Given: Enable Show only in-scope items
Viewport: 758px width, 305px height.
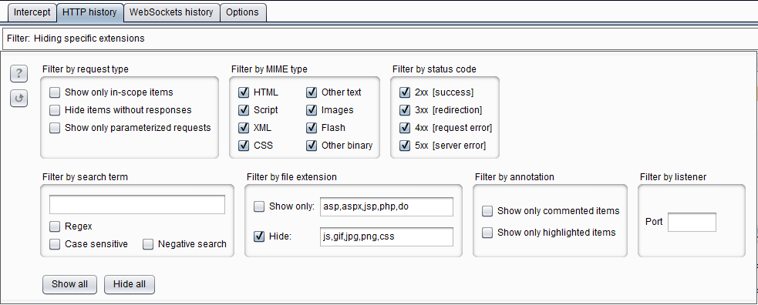Looking at the screenshot, I should pos(55,92).
